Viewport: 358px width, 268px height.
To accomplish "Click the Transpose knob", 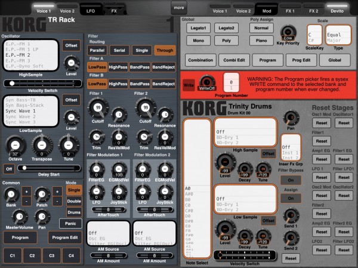I will click(x=42, y=145).
